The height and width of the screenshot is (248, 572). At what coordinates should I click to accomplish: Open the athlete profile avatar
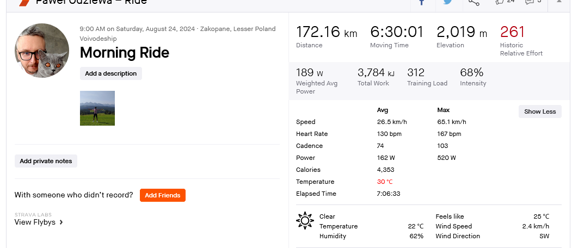click(x=42, y=51)
